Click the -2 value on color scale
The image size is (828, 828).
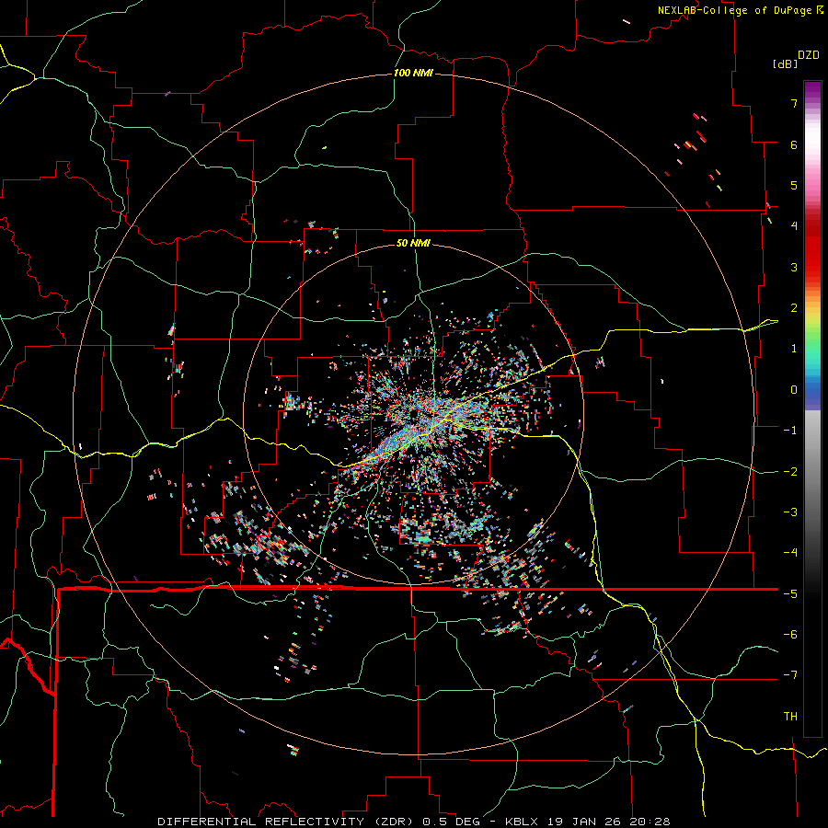pyautogui.click(x=790, y=471)
